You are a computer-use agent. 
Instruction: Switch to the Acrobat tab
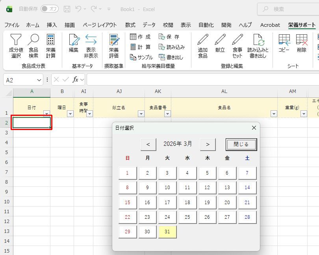point(270,25)
